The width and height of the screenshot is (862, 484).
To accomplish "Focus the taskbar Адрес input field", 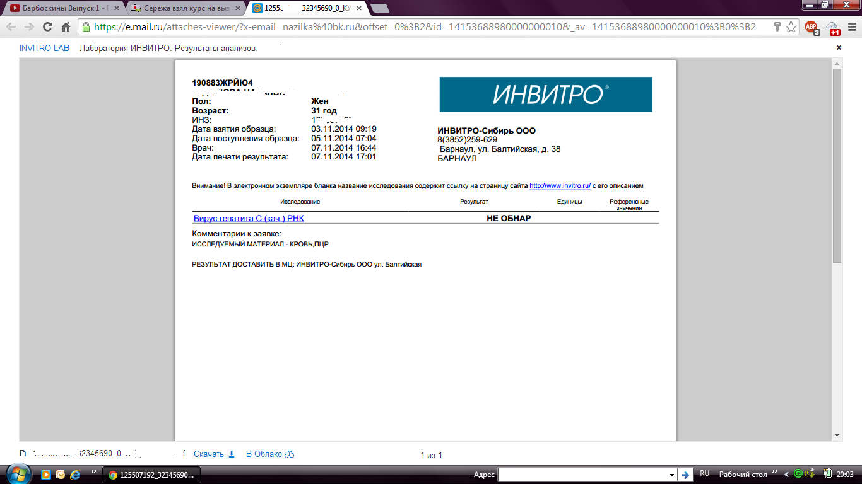I will 582,475.
